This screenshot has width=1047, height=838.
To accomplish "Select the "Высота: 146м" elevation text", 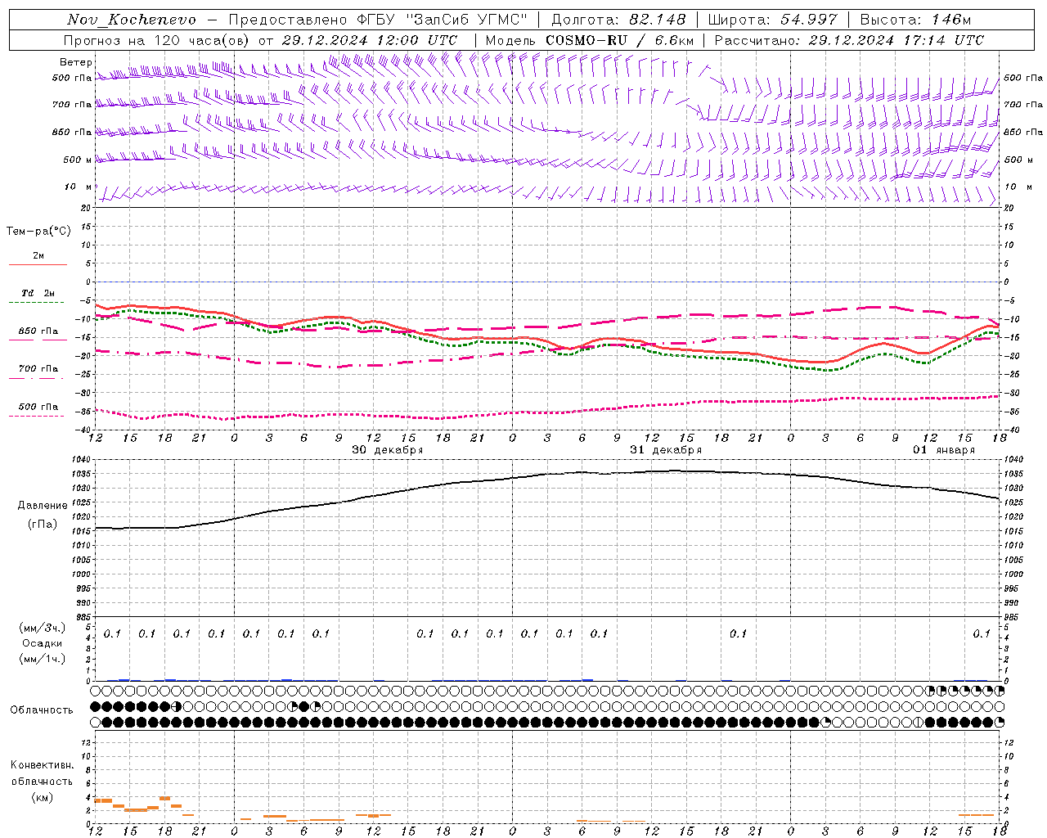I will (x=915, y=20).
